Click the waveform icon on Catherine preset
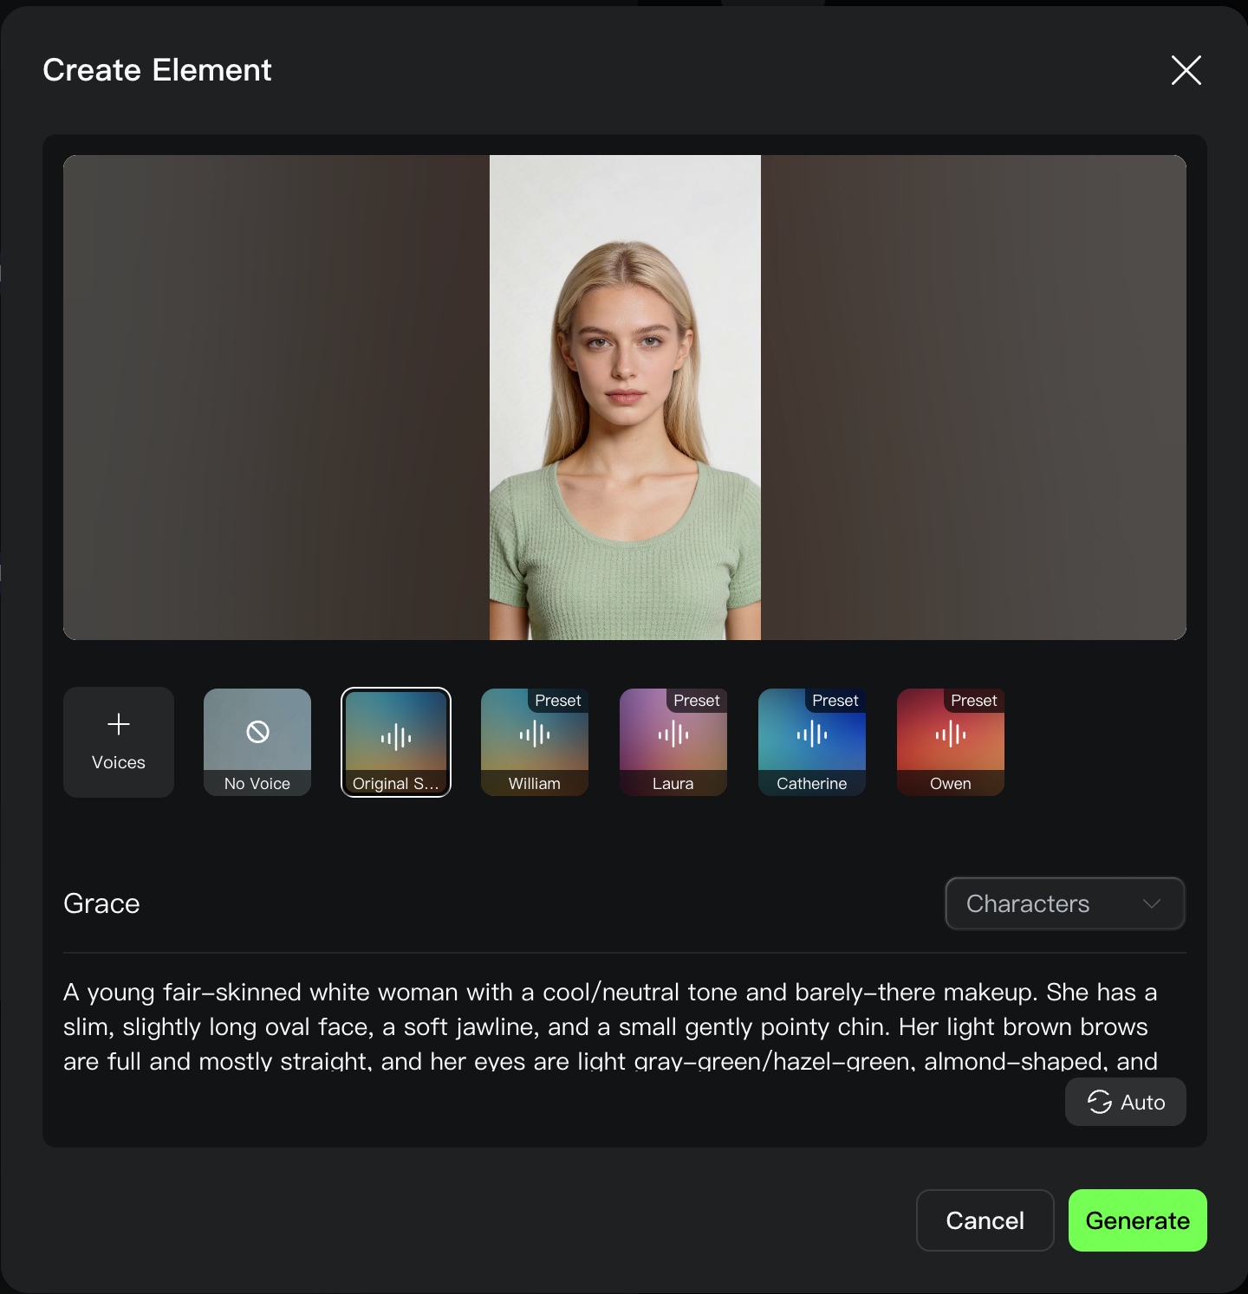The height and width of the screenshot is (1294, 1248). tap(812, 734)
